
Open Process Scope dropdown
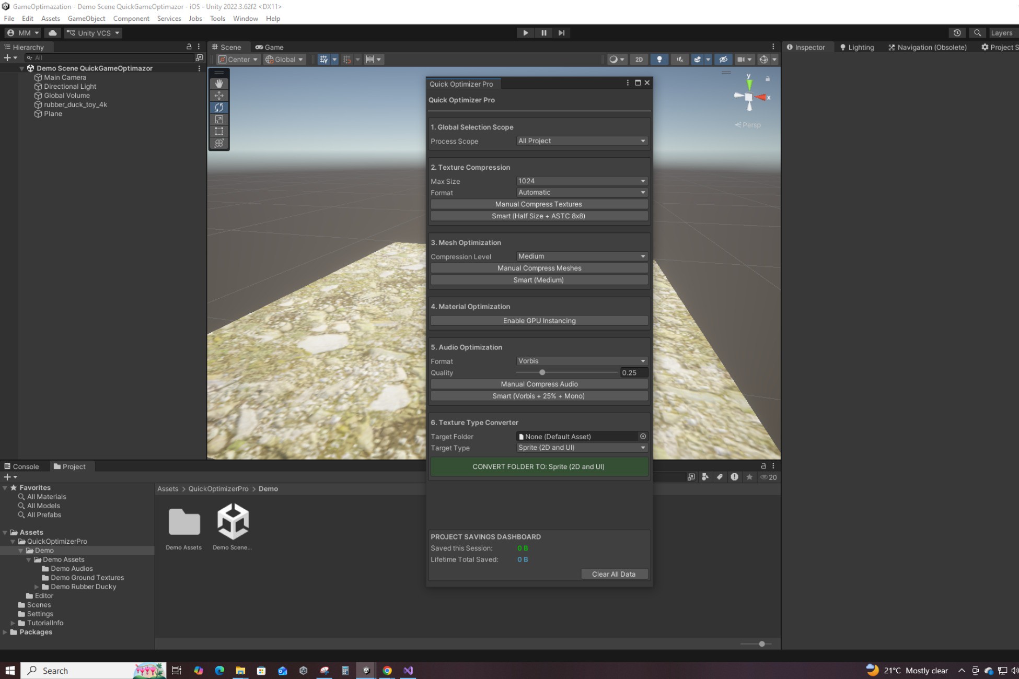(582, 141)
